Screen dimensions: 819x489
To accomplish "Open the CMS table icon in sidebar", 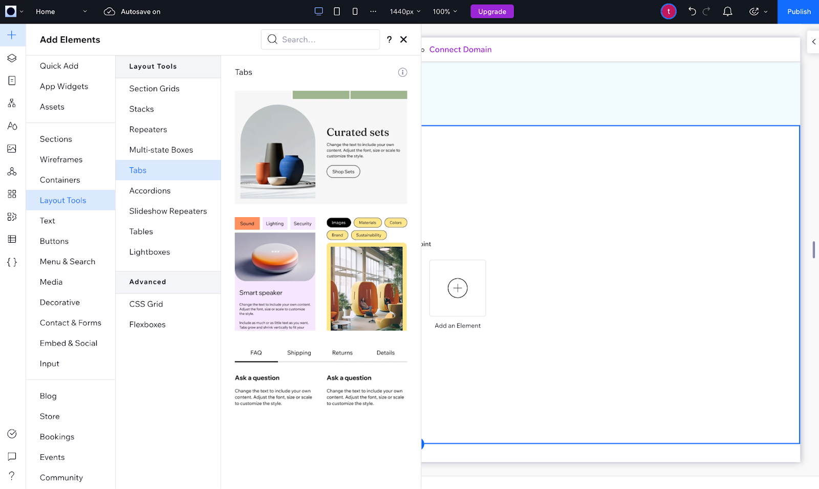I will point(12,239).
